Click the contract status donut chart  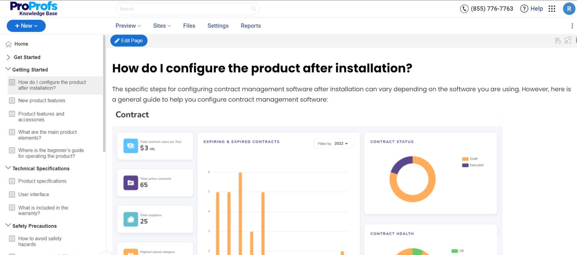412,179
